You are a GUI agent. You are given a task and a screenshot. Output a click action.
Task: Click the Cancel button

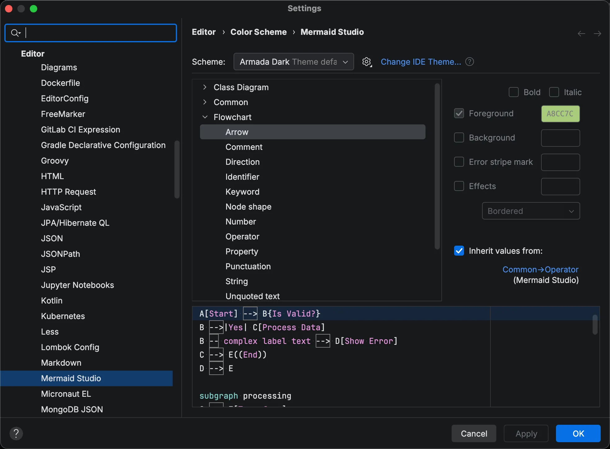point(474,433)
